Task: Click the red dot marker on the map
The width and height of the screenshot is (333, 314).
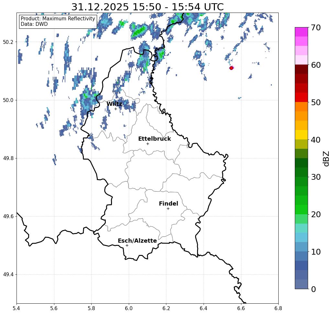Action: coord(231,68)
